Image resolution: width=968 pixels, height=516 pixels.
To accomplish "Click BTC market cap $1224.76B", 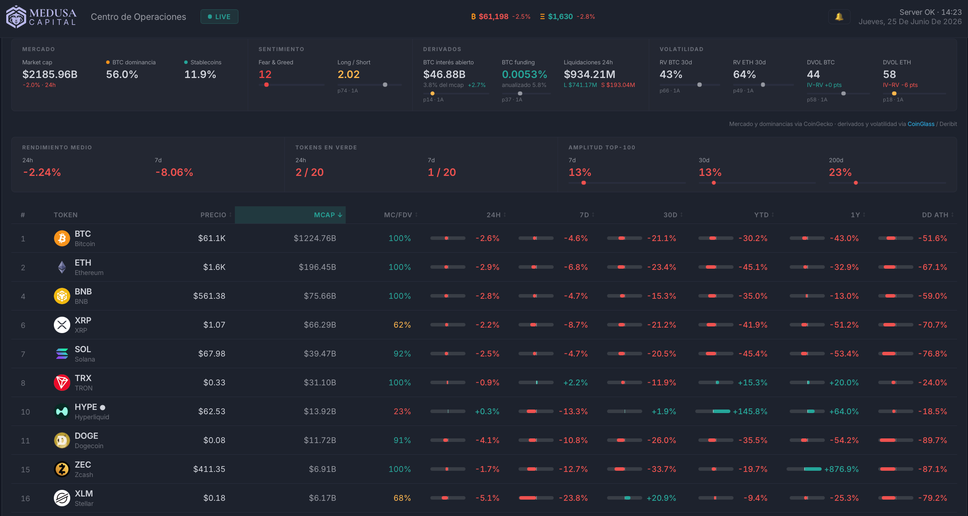I will click(315, 238).
